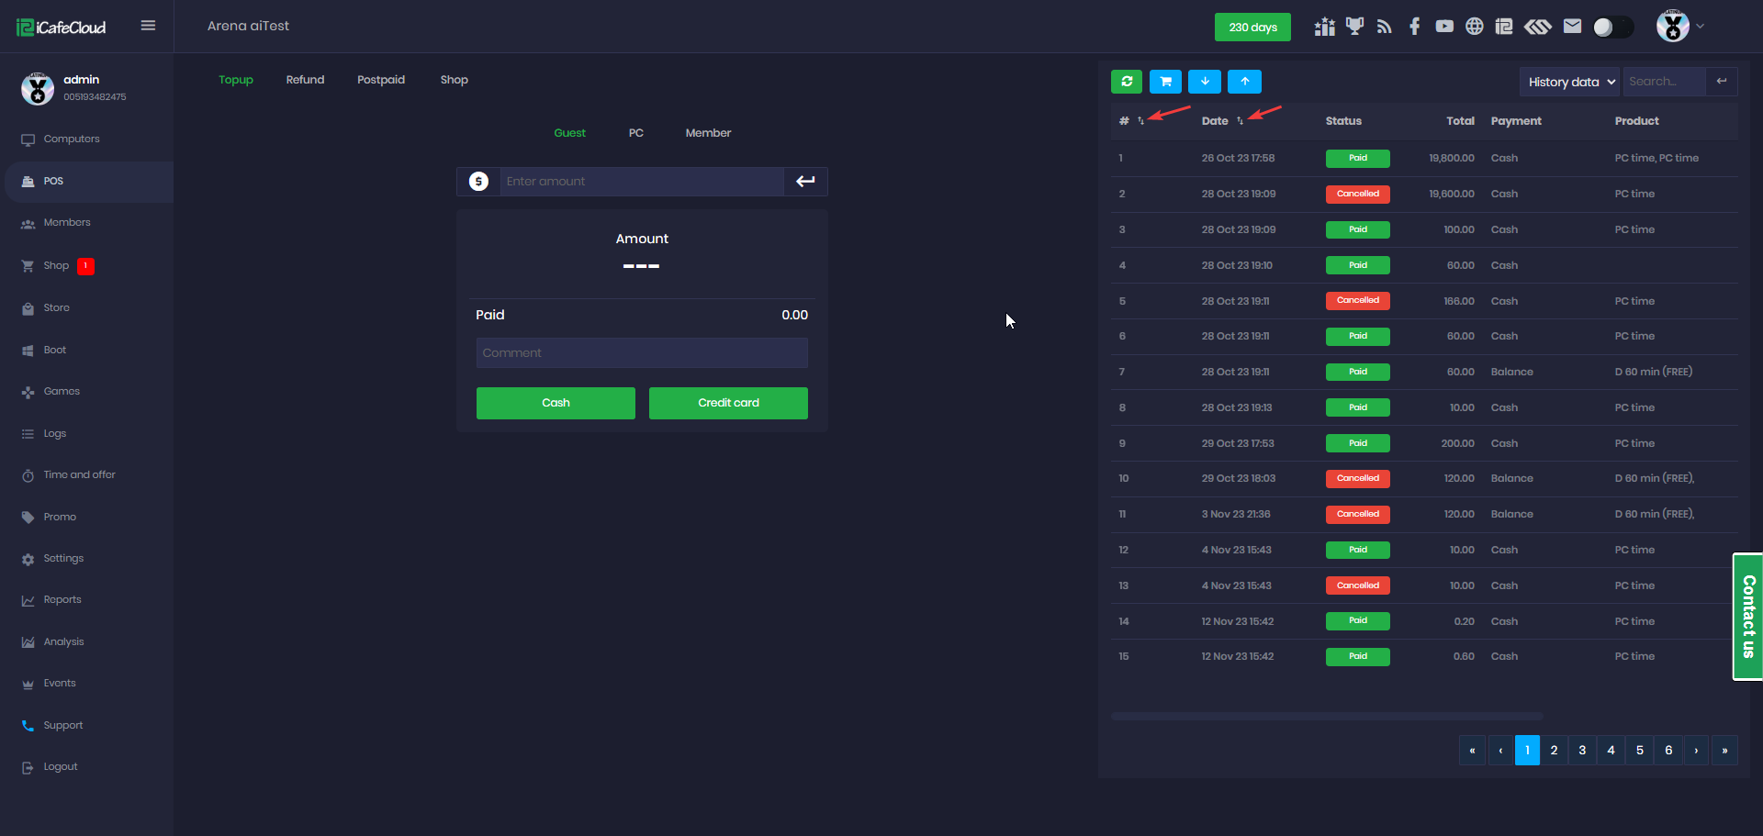Click the blue up-arrow button
Screen dimensions: 1763x836
(1245, 82)
